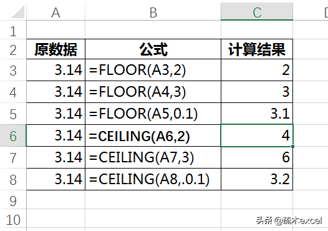The image size is (328, 231).
Task: Select cell with =FLOOR(A3,2) formula
Action: point(153,70)
